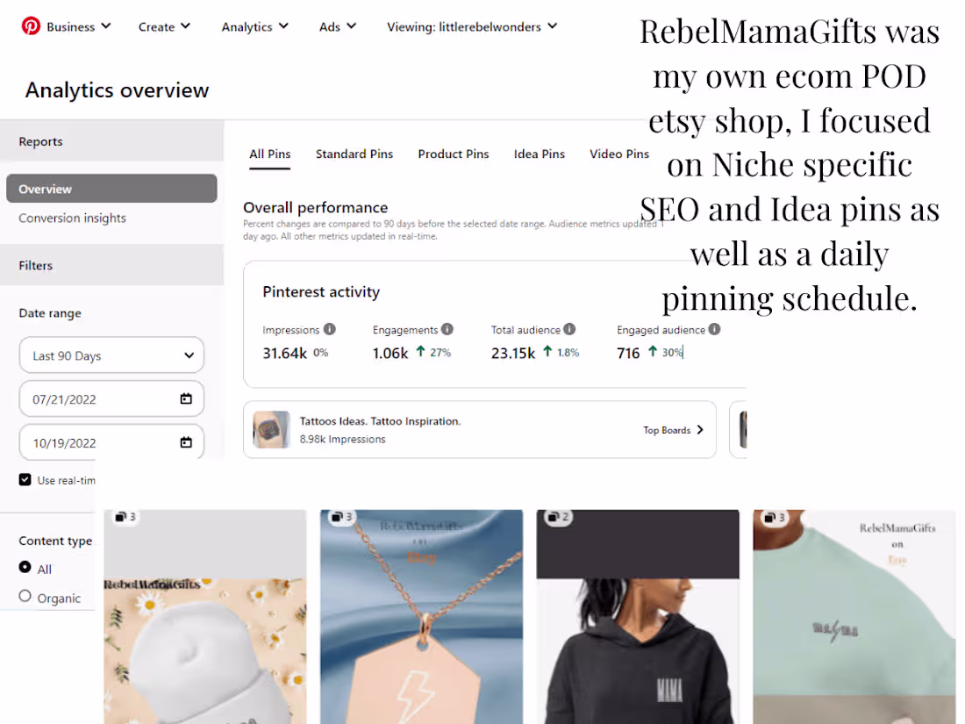Toggle the Use real-time checkbox

click(25, 479)
